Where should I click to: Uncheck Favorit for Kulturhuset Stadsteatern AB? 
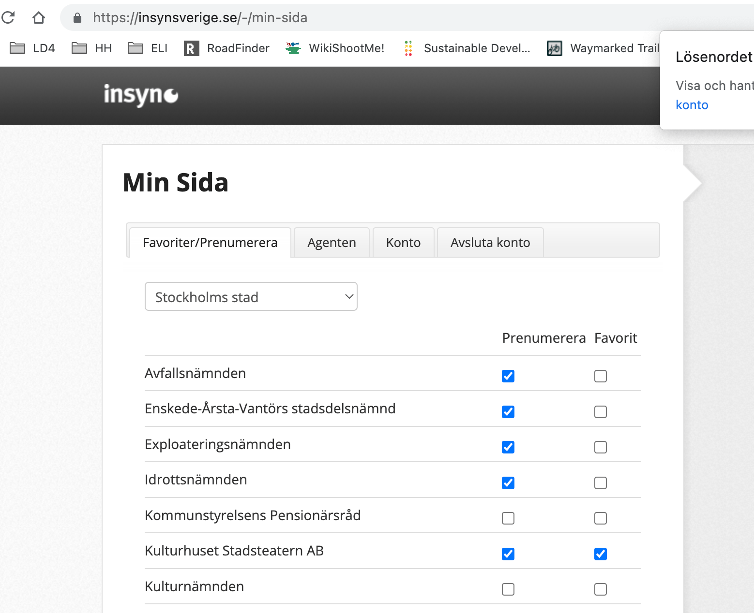[x=601, y=554]
